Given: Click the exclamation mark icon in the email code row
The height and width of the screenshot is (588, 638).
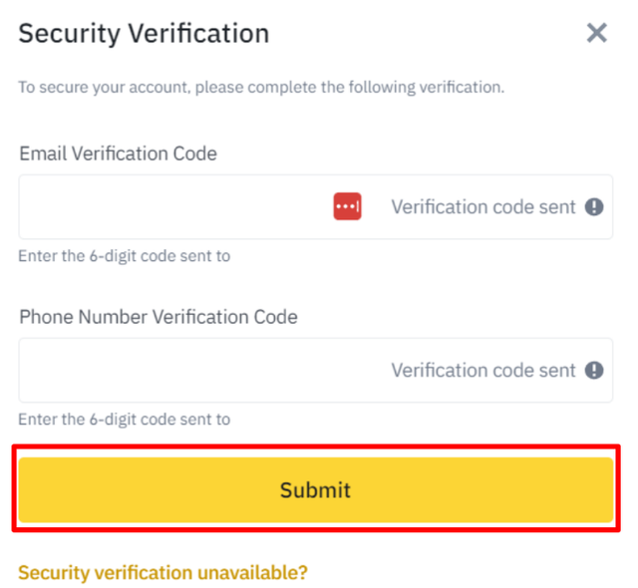Looking at the screenshot, I should (x=594, y=207).
